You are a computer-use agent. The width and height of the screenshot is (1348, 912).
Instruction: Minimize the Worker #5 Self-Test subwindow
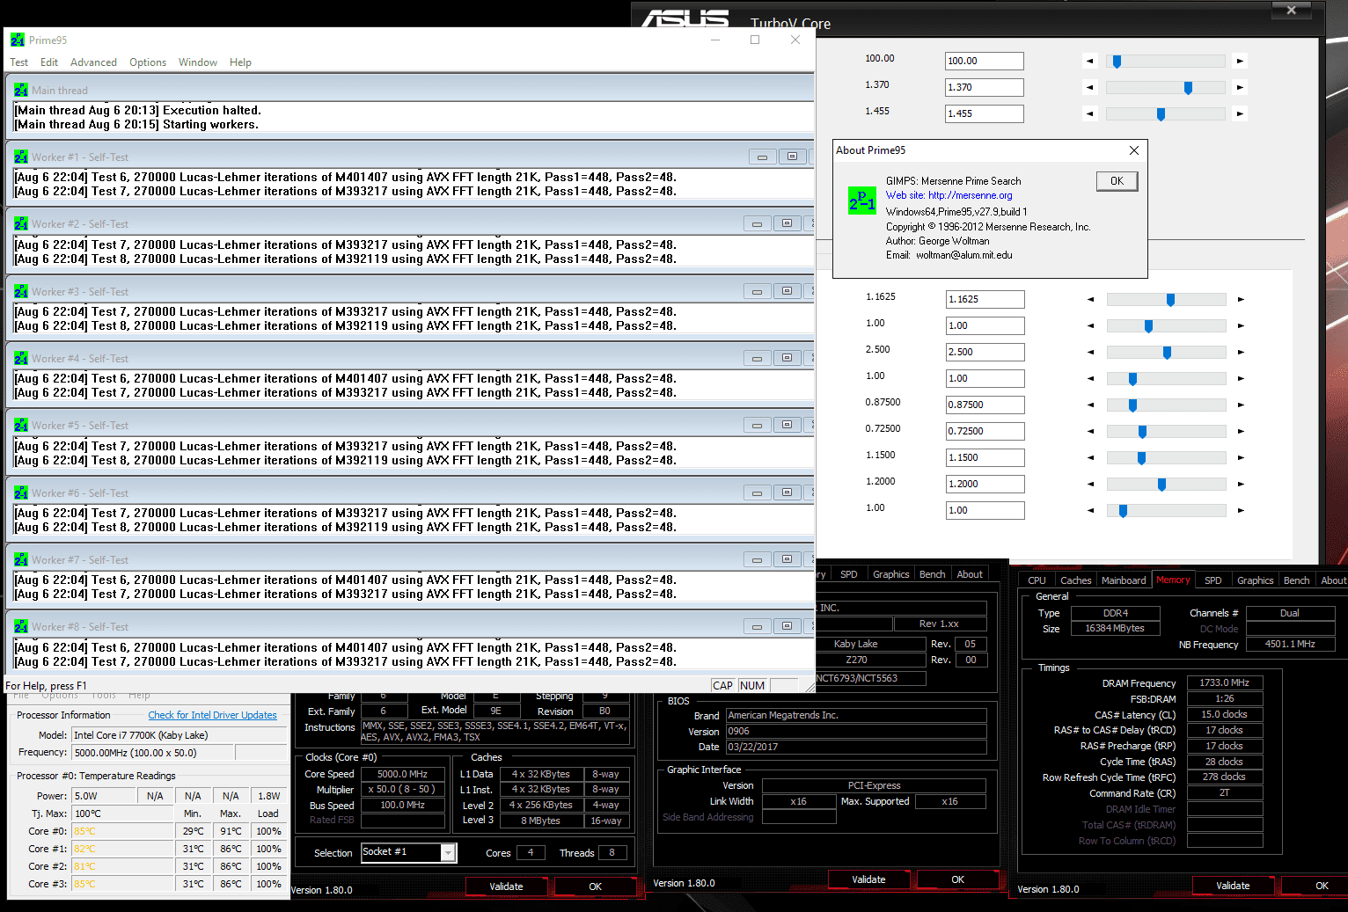click(757, 425)
